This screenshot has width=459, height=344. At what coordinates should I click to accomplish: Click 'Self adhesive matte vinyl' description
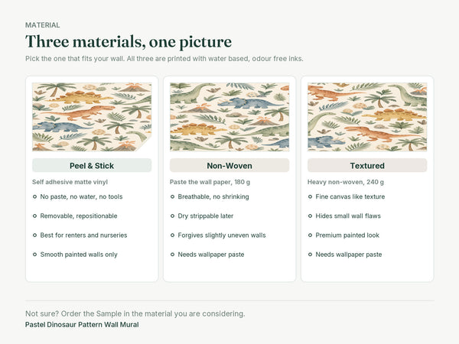pos(70,182)
